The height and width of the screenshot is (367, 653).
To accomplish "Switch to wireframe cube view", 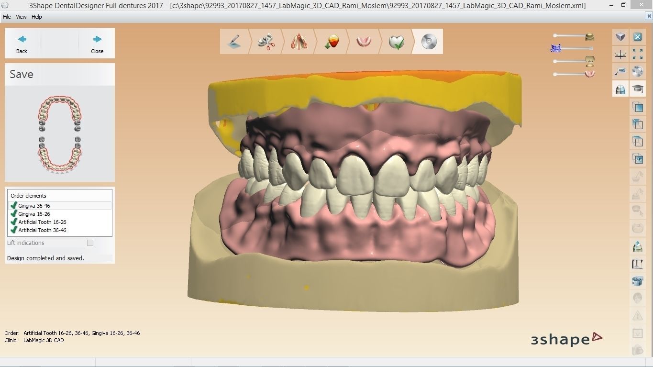I will coord(637,142).
